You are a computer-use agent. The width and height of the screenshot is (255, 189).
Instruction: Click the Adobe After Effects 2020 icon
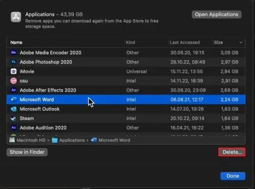(x=14, y=90)
